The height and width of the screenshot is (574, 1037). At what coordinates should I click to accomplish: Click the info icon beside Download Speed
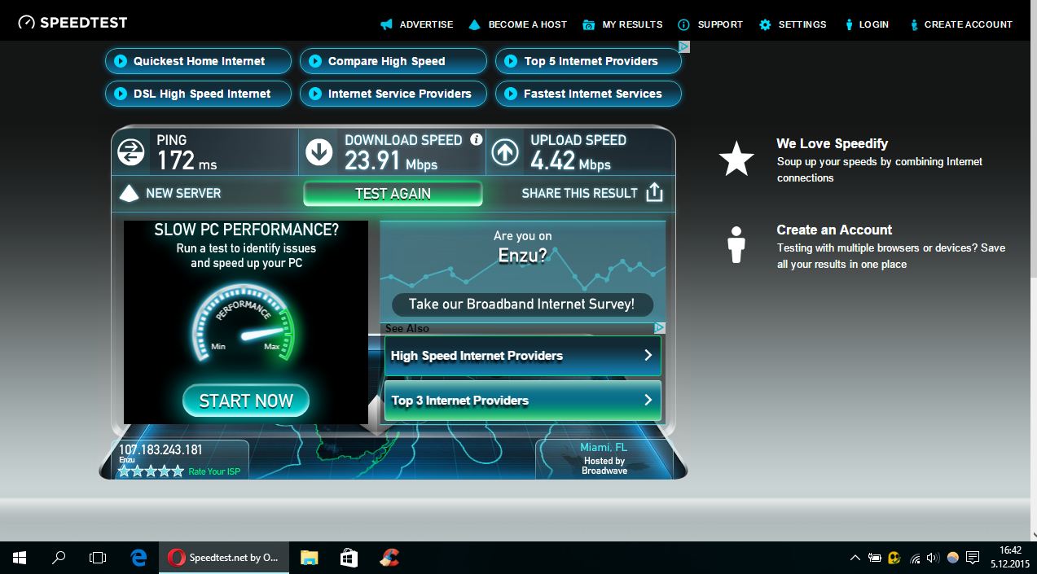477,140
